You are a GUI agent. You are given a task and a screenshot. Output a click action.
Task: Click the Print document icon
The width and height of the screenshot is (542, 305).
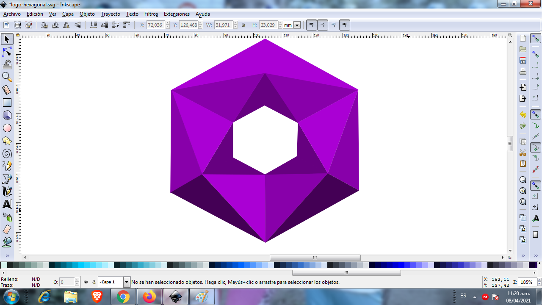[x=523, y=71]
